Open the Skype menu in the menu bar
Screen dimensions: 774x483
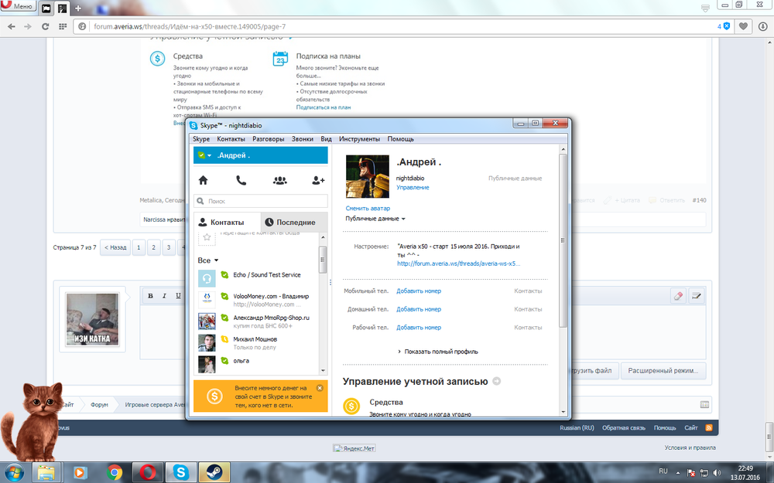[x=201, y=139]
